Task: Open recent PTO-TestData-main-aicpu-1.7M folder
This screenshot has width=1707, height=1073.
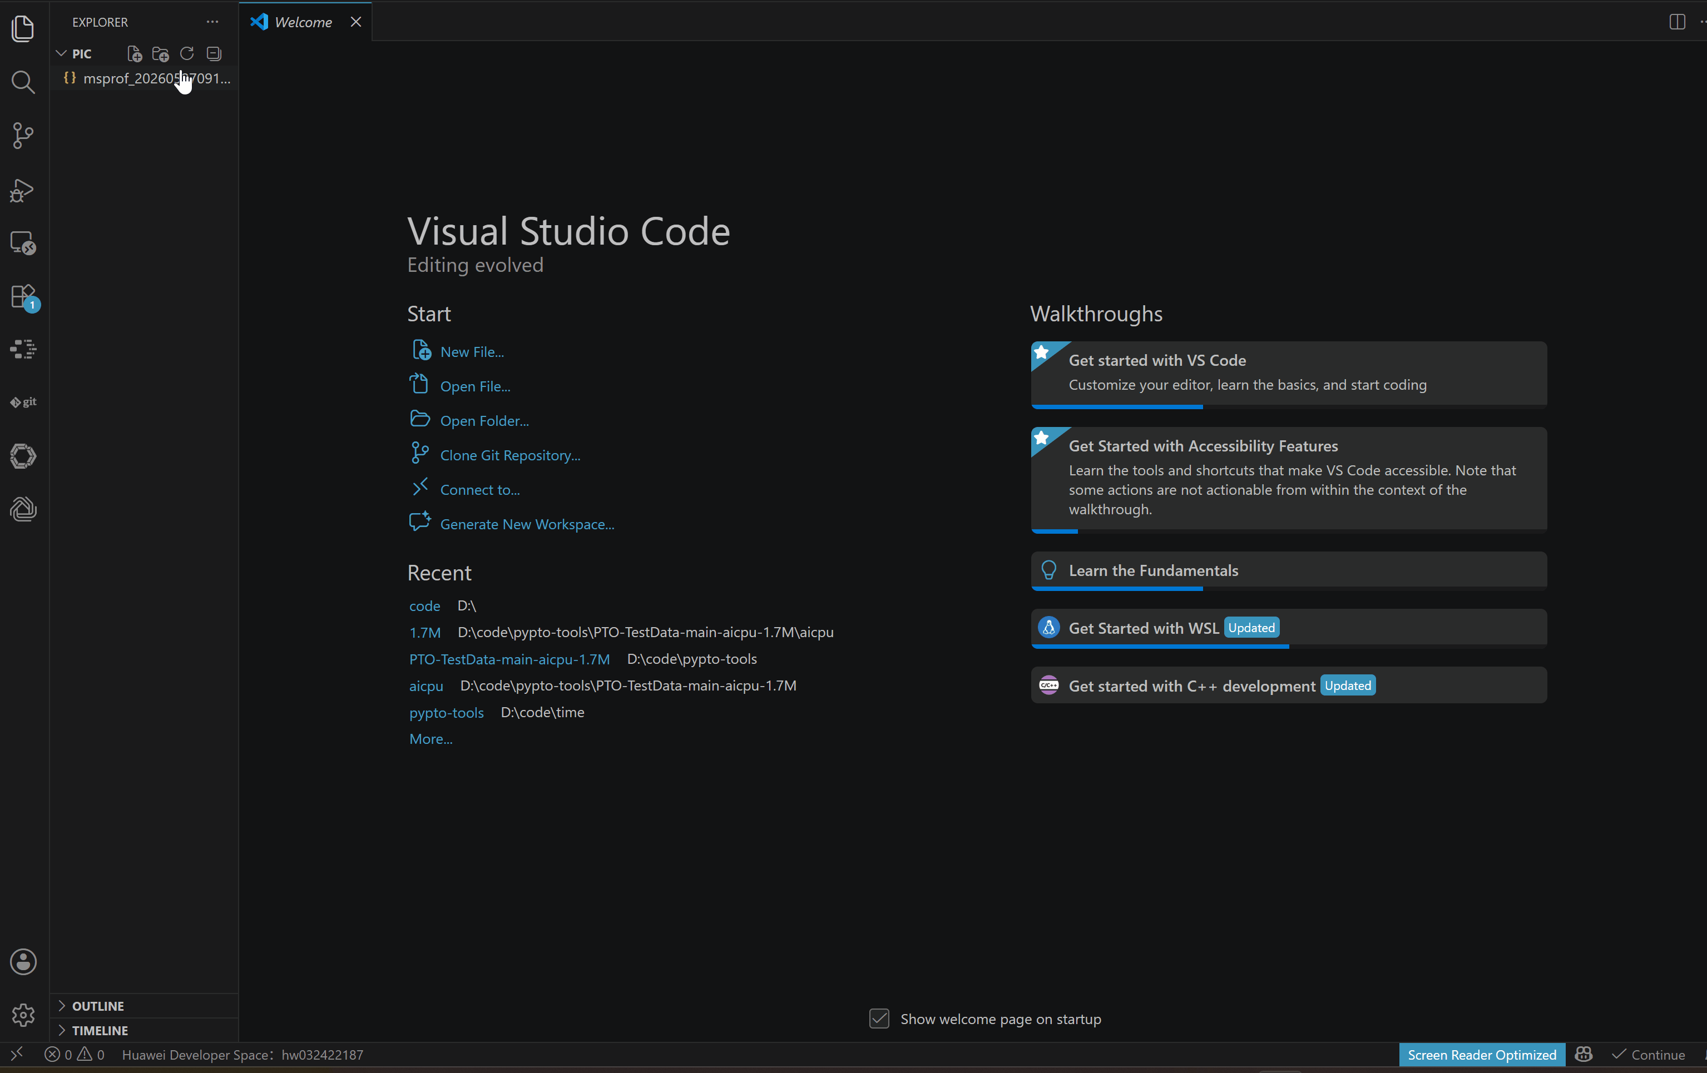Action: click(x=509, y=659)
